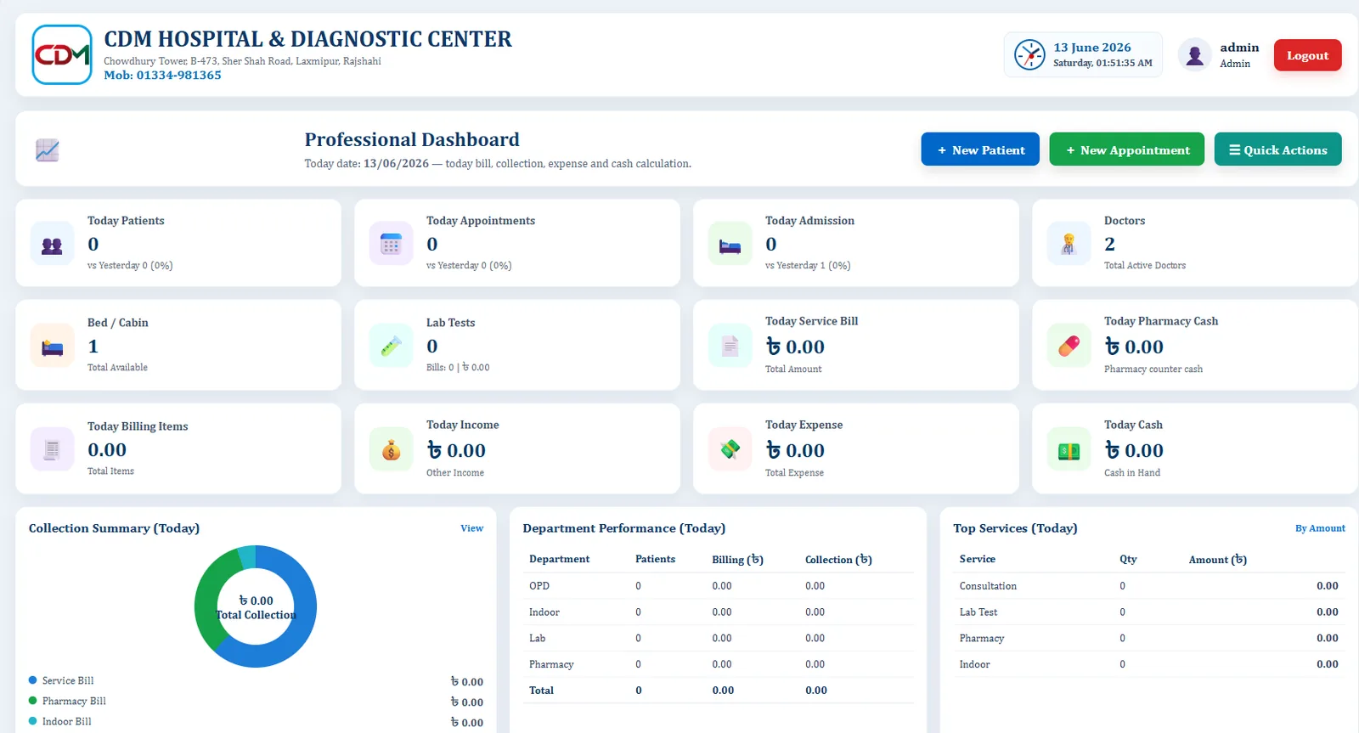The height and width of the screenshot is (733, 1359).
Task: Click the Pharmacy counter cash label
Action: point(1153,369)
